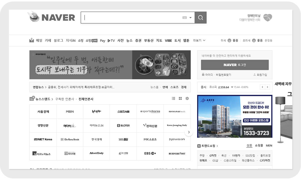Click the 아이디 find link with lock icon
Image resolution: width=301 pixels, height=181 pixels.
pyautogui.click(x=207, y=75)
